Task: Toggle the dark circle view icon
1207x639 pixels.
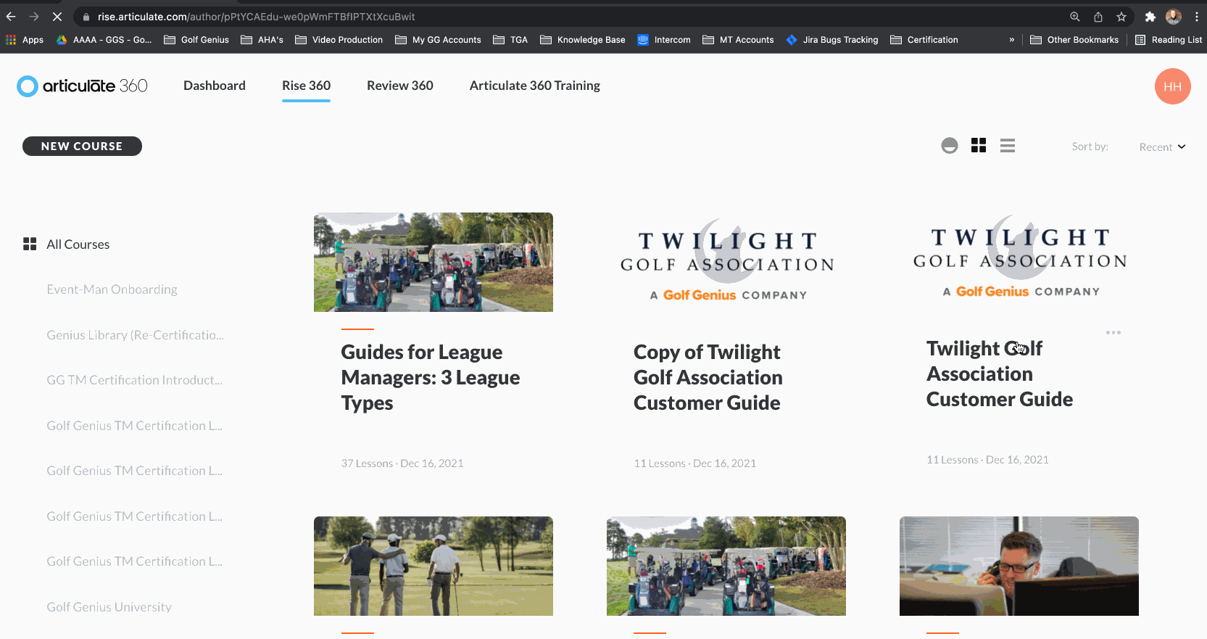Action: [950, 146]
